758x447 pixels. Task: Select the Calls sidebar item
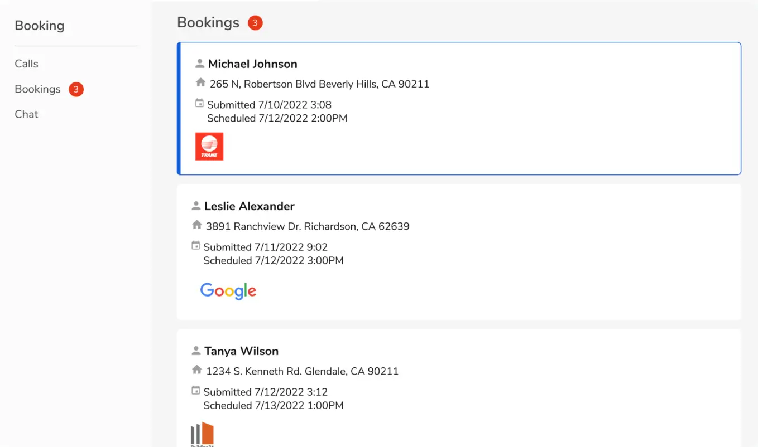(x=26, y=64)
